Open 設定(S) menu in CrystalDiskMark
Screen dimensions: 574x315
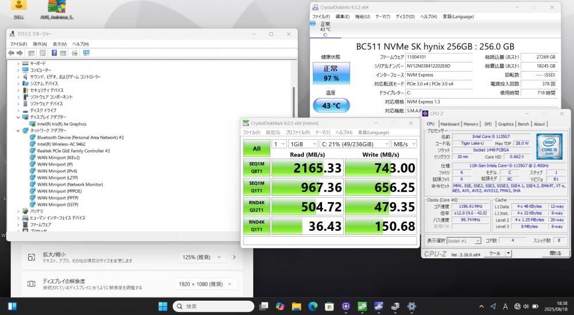pos(273,132)
